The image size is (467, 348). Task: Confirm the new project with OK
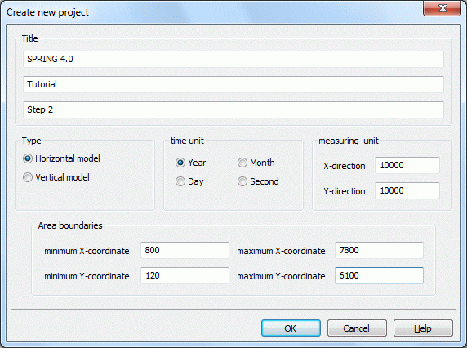click(291, 328)
